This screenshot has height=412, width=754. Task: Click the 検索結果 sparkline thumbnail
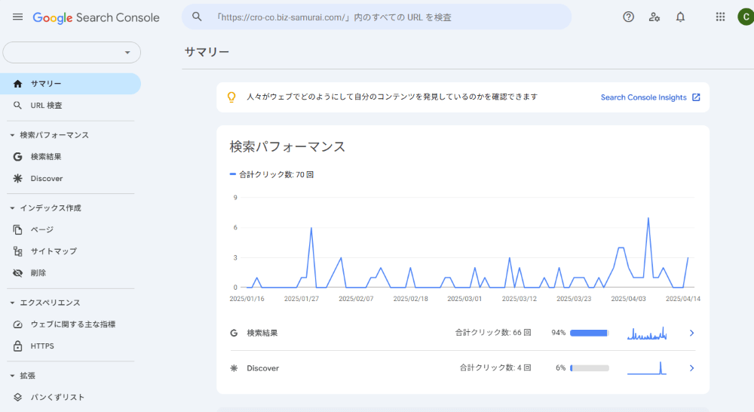pos(647,333)
